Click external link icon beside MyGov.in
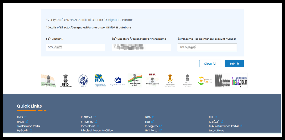The image size is (285, 140). pyautogui.click(x=31, y=130)
